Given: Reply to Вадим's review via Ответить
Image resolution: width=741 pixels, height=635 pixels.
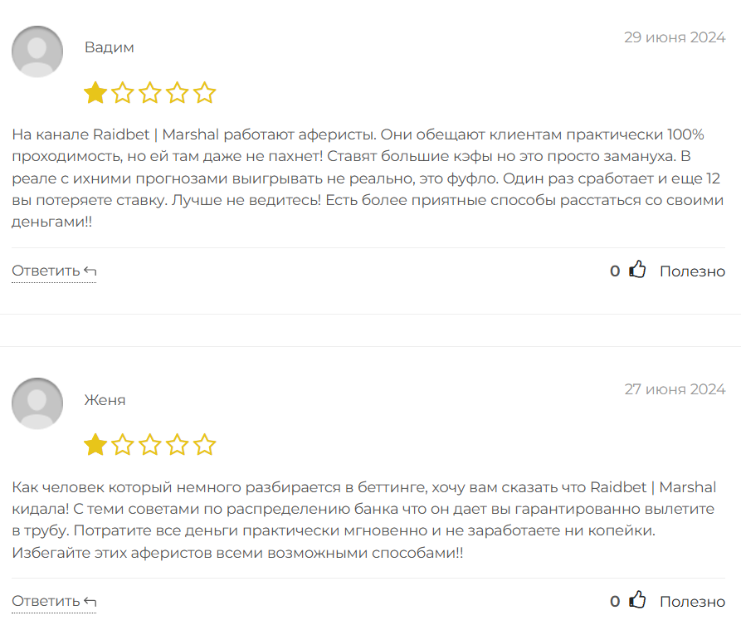Looking at the screenshot, I should click(54, 271).
